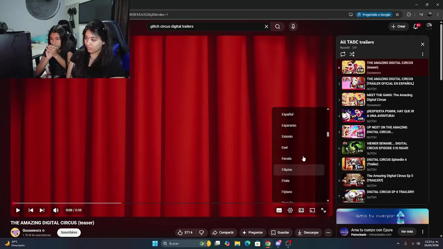Screen dimensions: 443x249
Task: Open File Explorer from the taskbar
Action: click(x=237, y=243)
